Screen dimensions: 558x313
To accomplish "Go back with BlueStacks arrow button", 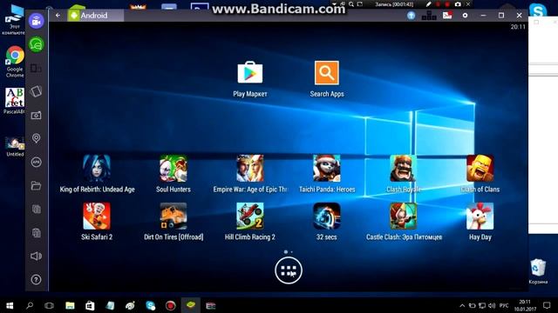I will 58,16.
